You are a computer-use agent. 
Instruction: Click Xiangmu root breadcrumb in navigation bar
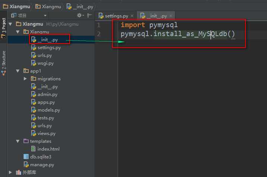pos(16,7)
